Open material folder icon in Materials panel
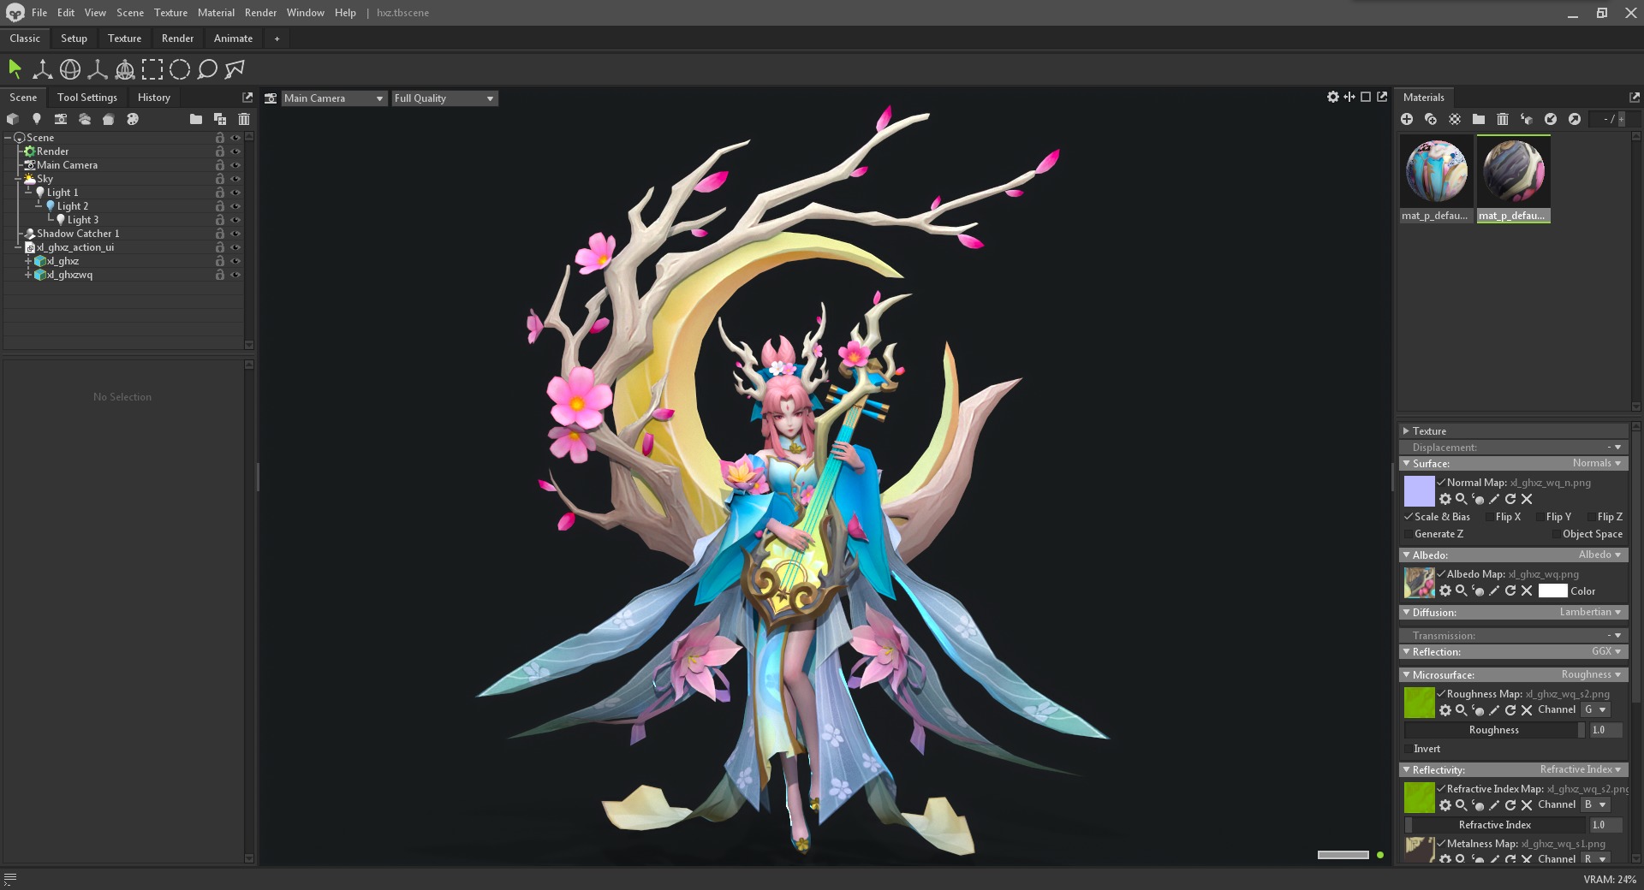Screen dimensions: 1644x890 click(1479, 119)
